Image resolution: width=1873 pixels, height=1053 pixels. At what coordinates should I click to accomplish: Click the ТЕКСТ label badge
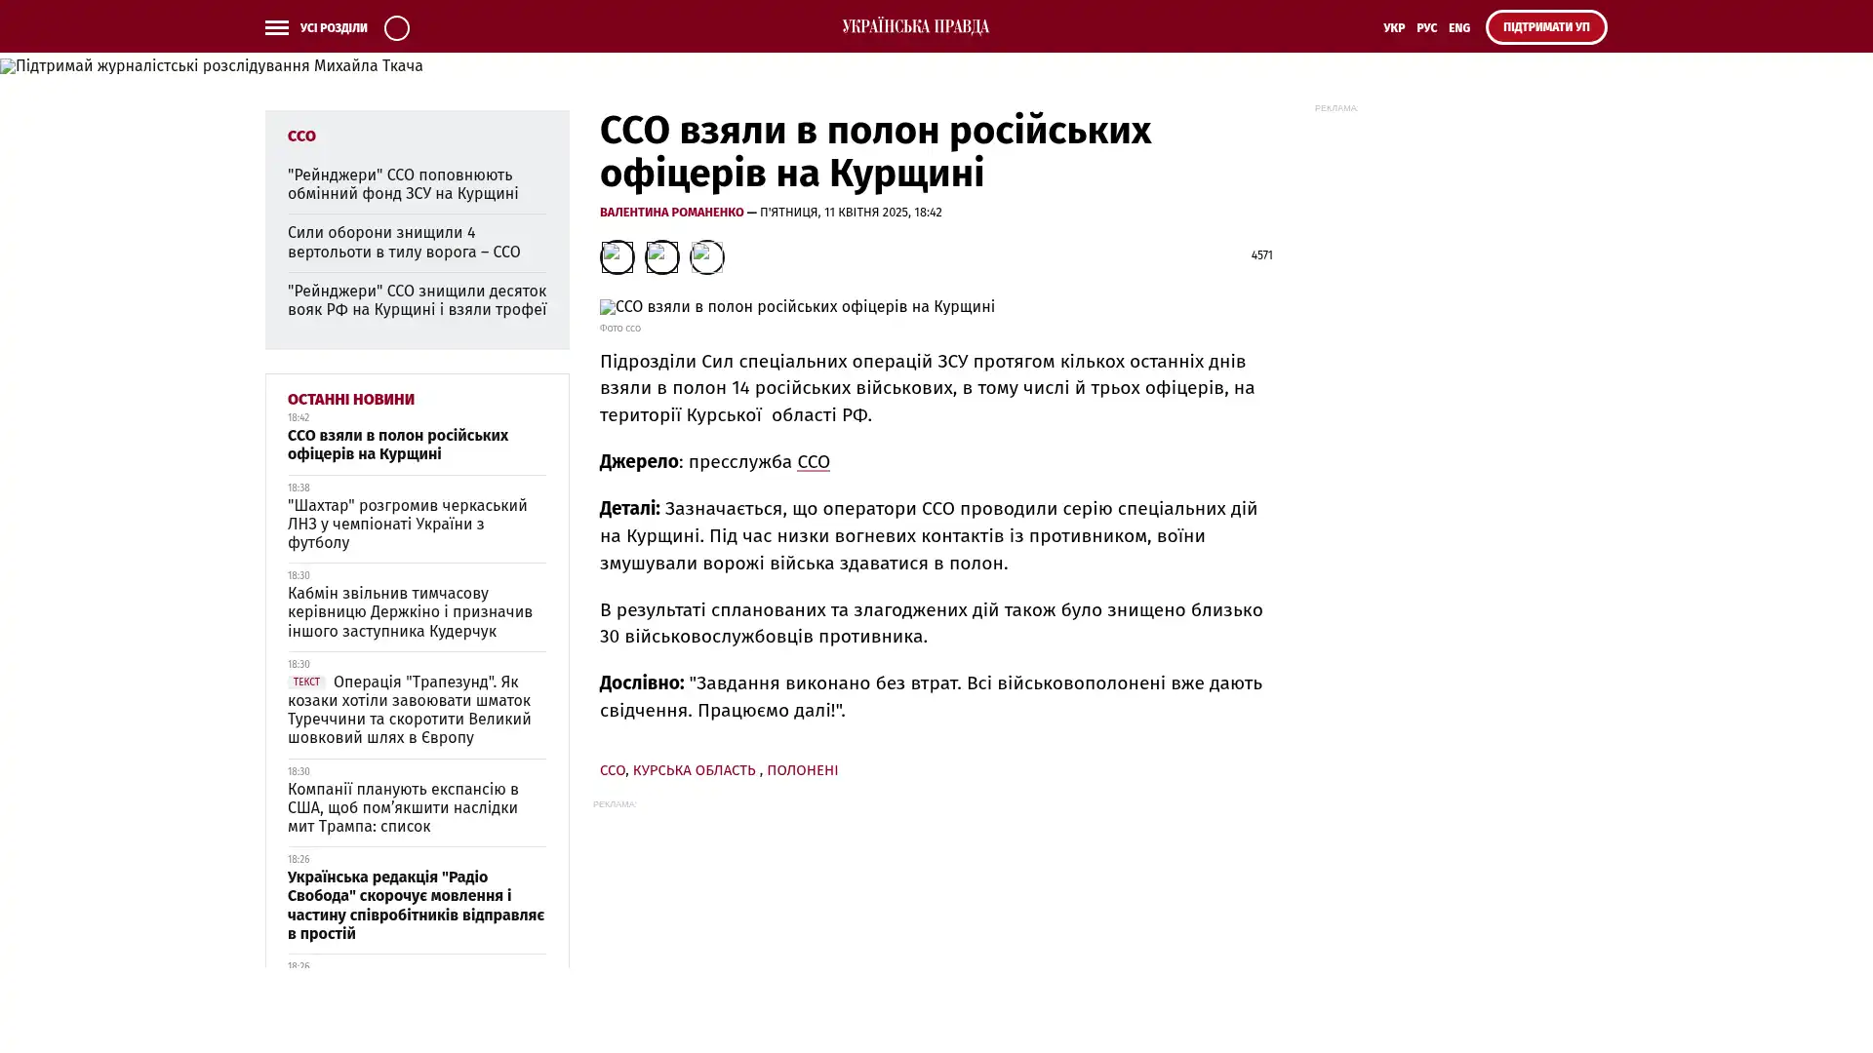[306, 682]
